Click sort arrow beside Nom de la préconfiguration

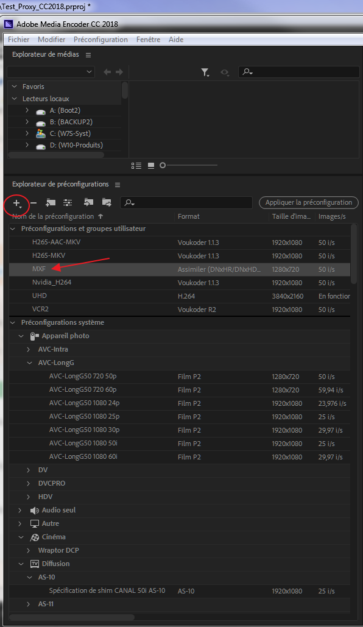[100, 216]
